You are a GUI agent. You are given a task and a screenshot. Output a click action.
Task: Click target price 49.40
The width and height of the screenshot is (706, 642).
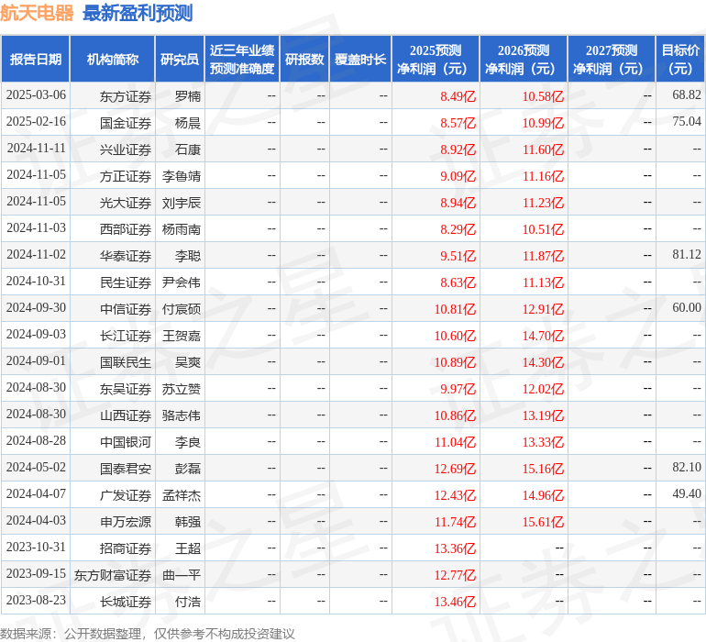(x=687, y=493)
